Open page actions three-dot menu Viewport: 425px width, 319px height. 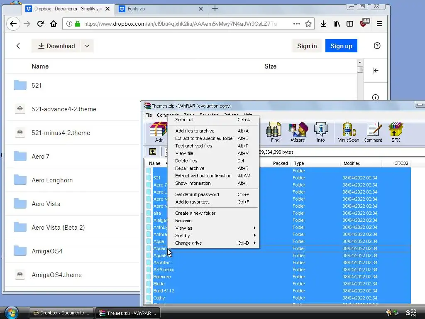coord(296,24)
